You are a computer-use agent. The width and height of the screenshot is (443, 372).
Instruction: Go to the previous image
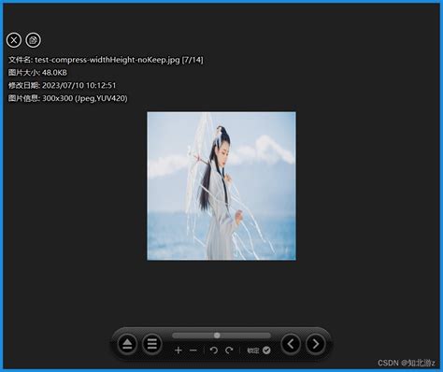(291, 344)
